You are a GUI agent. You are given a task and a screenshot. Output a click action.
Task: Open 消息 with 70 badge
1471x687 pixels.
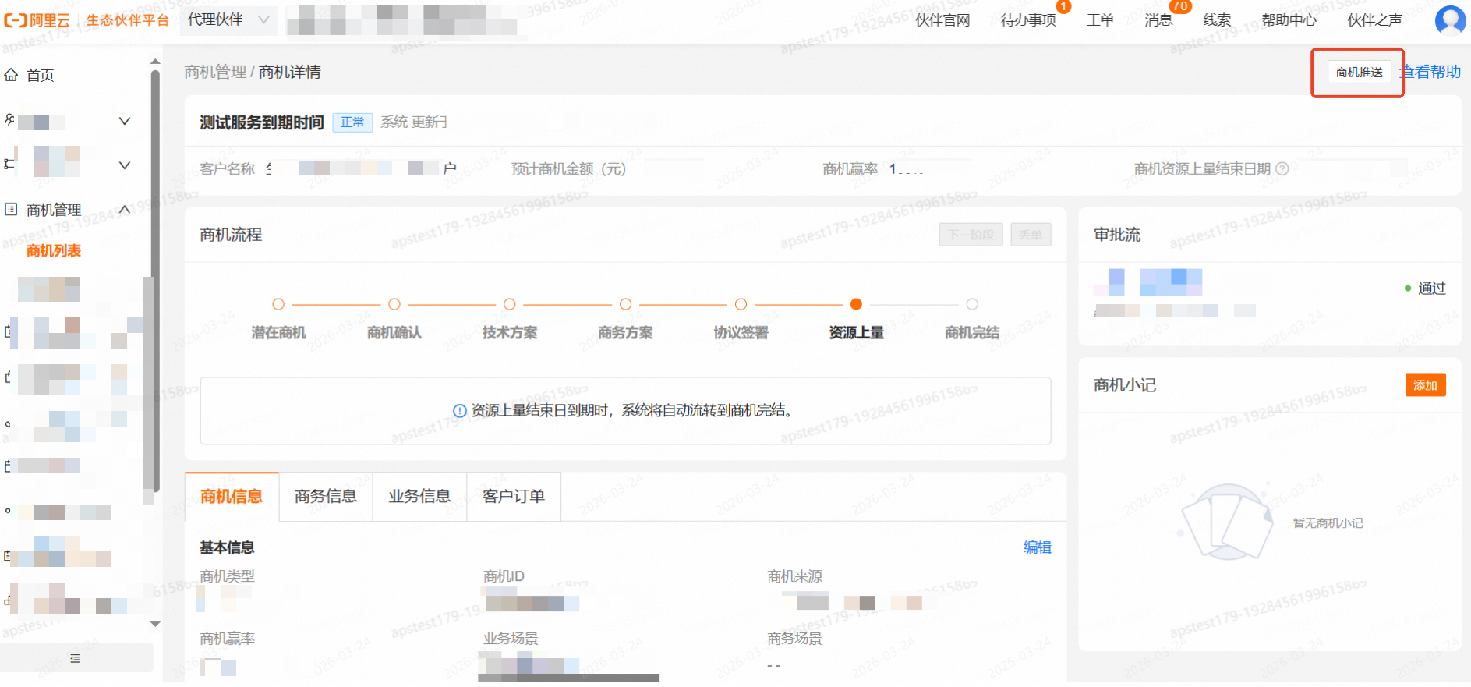pos(1158,19)
